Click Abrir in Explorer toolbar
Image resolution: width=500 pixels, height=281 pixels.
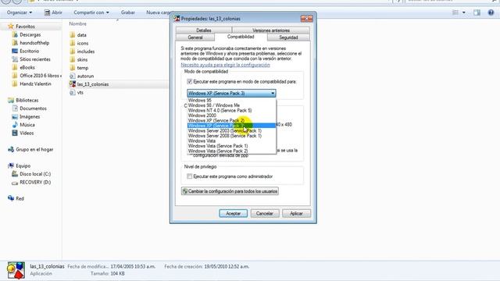(x=53, y=12)
